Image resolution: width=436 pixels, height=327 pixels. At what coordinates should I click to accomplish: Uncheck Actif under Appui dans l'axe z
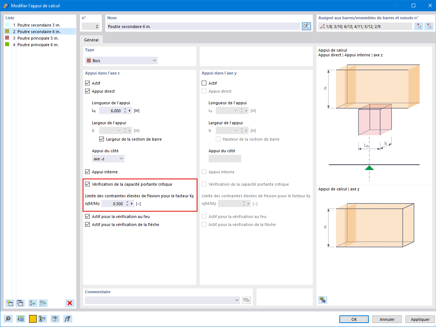click(87, 83)
